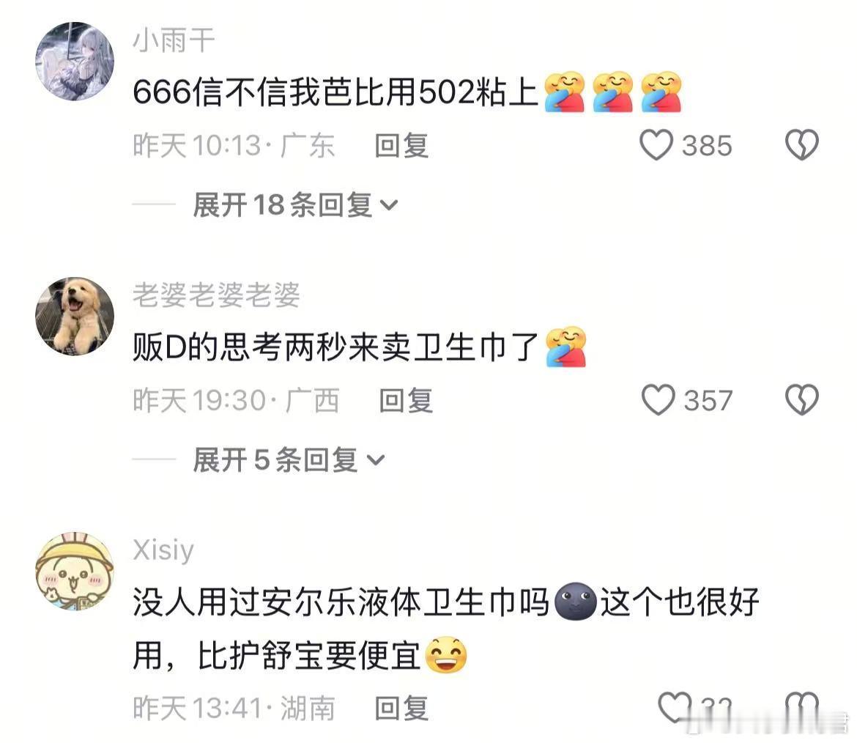857x743 pixels.
Task: Dislike Xisiy's comment with broken heart
Action: coord(802,708)
